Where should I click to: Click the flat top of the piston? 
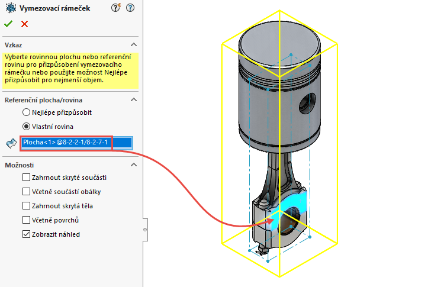click(x=279, y=43)
